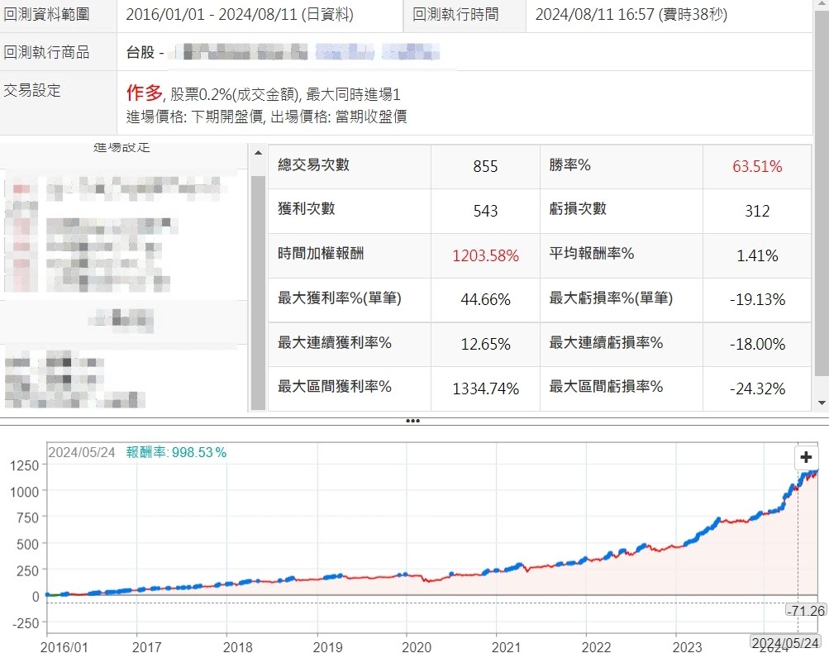Click the down arrow of right scrollbar
Viewport: 829px width, 653px height.
821,403
